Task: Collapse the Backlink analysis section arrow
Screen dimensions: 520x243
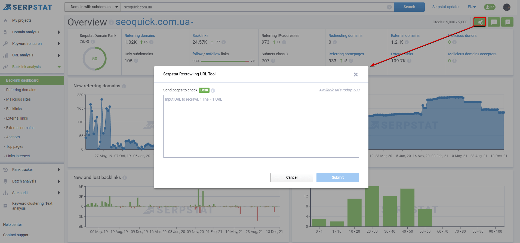Action: tap(59, 67)
